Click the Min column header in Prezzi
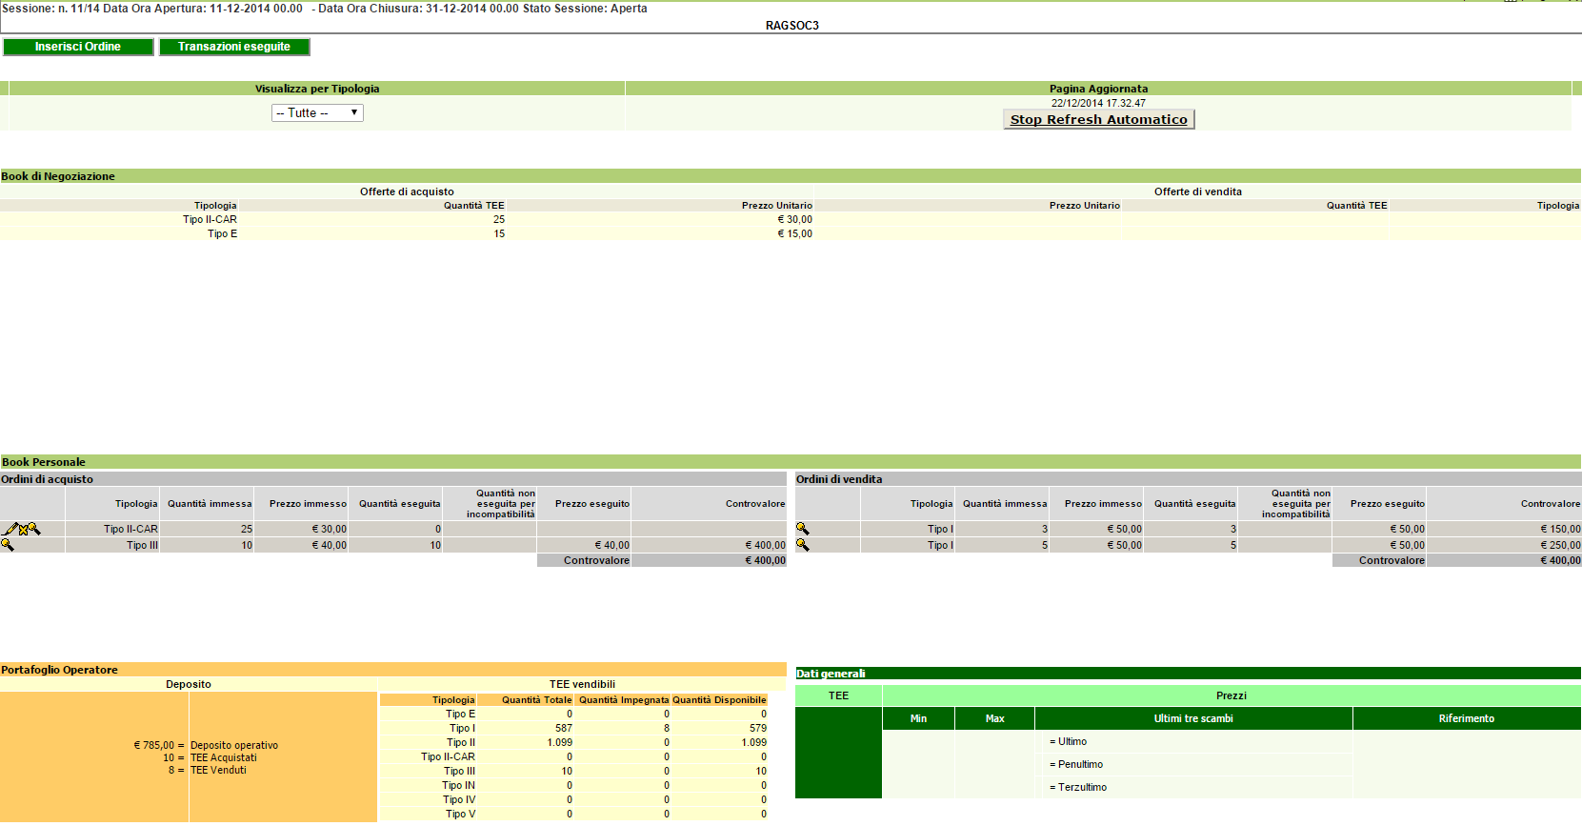1582x826 pixels. (918, 718)
